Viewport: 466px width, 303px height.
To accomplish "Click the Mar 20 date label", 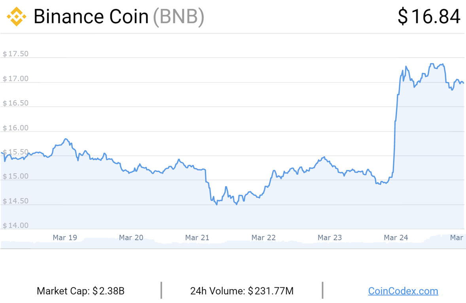I will 131,238.
